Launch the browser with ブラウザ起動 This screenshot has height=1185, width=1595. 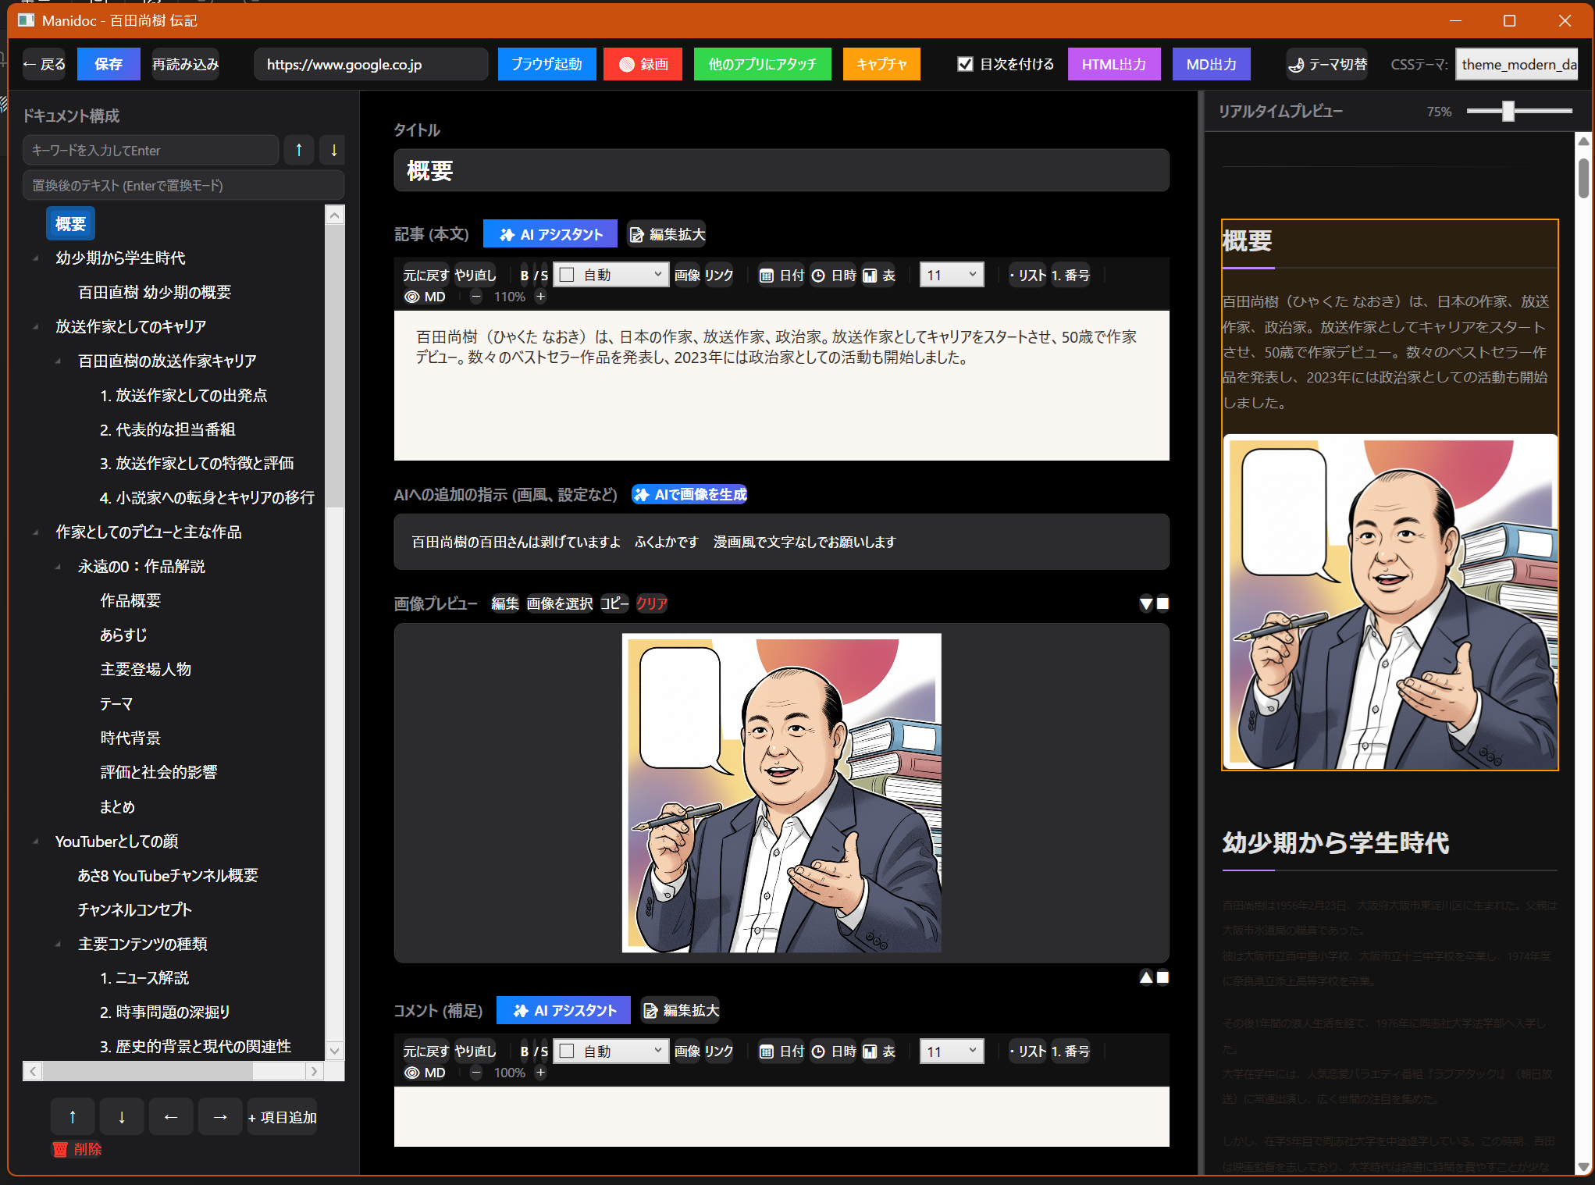click(x=547, y=64)
